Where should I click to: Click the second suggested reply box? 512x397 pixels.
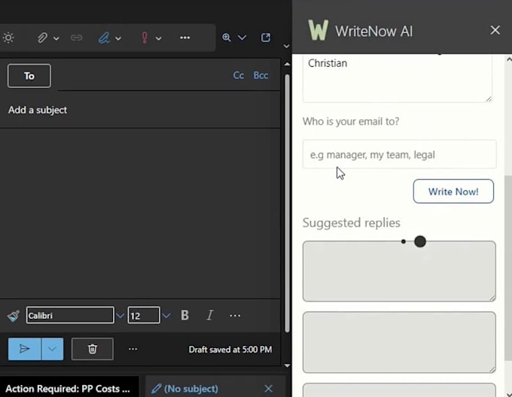coord(399,342)
